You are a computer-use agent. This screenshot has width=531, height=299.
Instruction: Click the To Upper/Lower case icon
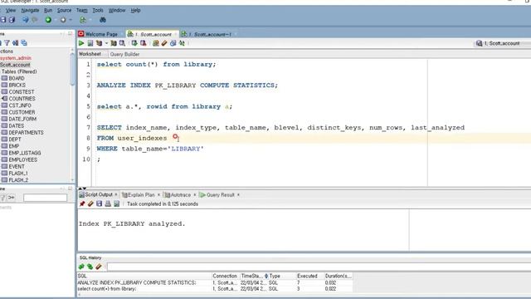tap(182, 43)
